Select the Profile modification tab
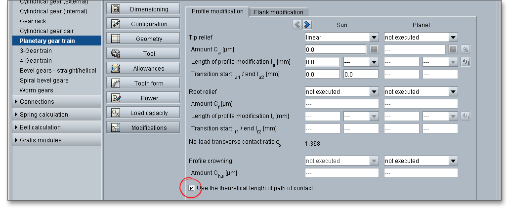The image size is (509, 208). pos(217,11)
